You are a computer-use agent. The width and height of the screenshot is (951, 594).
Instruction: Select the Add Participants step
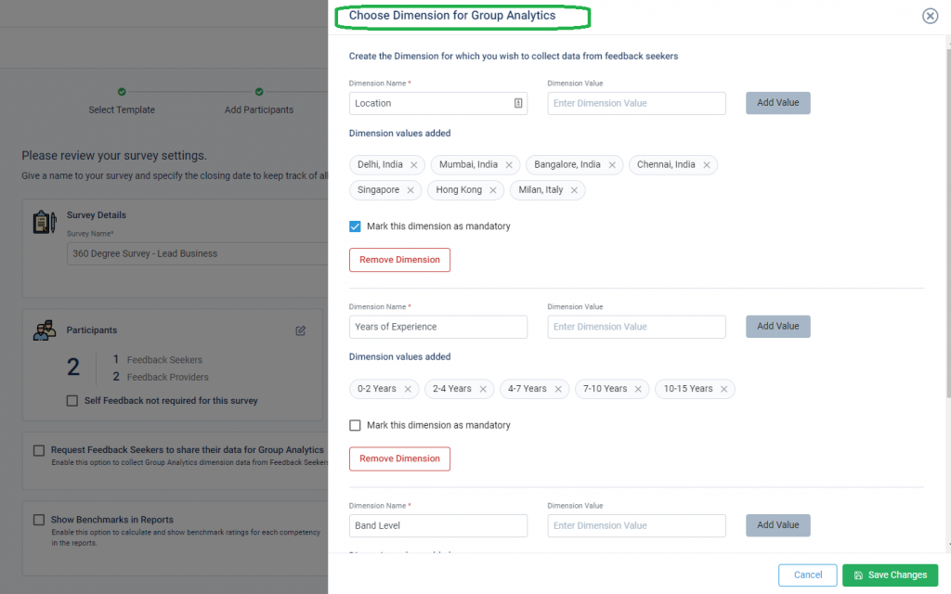click(259, 110)
